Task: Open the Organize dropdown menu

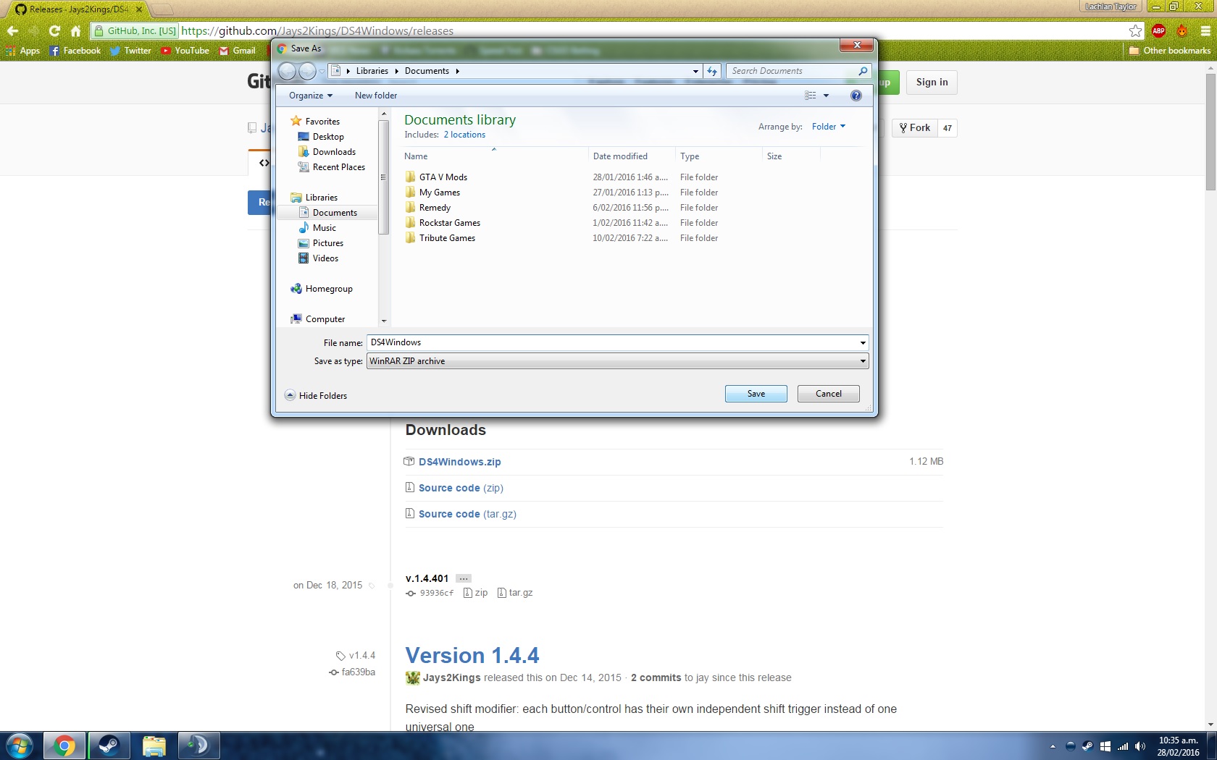Action: [x=311, y=96]
